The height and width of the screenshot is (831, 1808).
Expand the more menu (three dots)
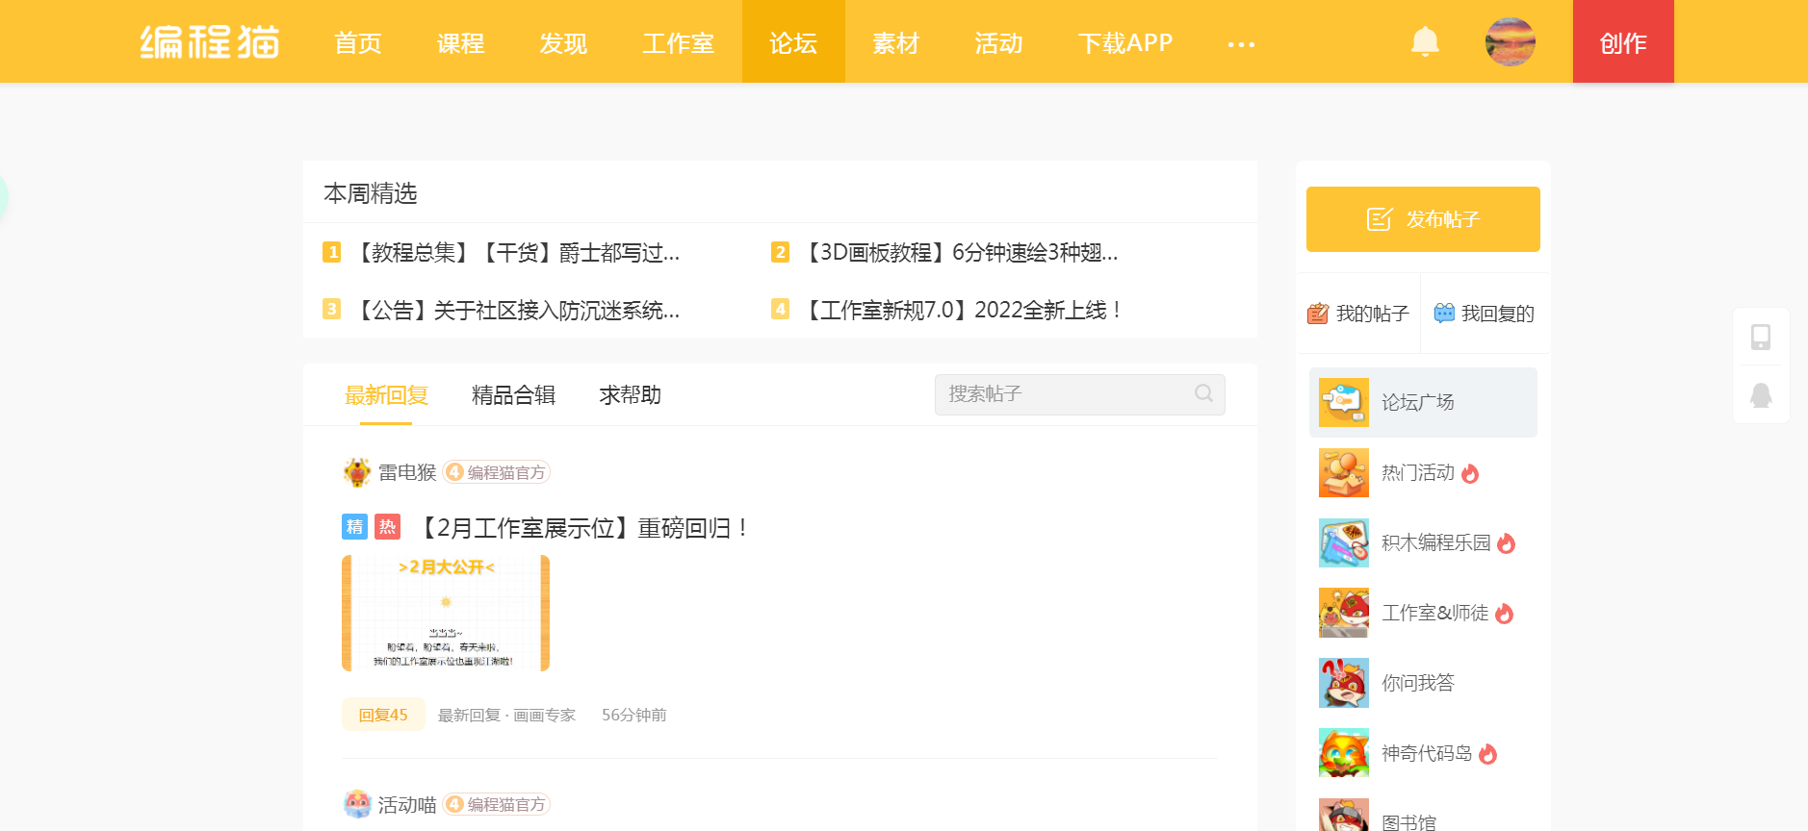click(1241, 44)
